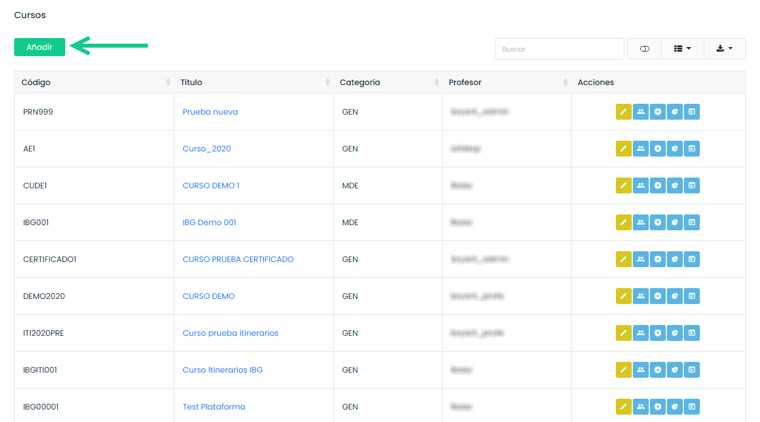Image resolution: width=760 pixels, height=422 pixels.
Task: Sort table by Título column
Action: (253, 82)
